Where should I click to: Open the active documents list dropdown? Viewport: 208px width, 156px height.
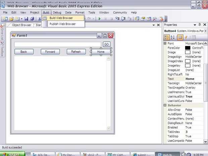coord(154,25)
